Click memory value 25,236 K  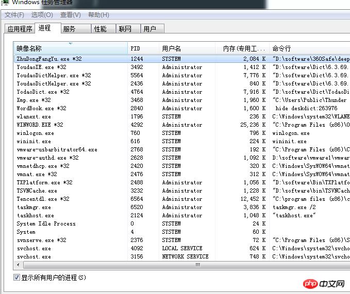pyautogui.click(x=253, y=125)
